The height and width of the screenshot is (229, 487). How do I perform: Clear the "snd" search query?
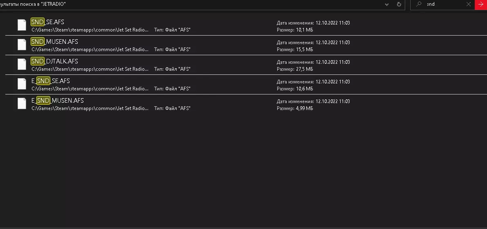coord(469,4)
